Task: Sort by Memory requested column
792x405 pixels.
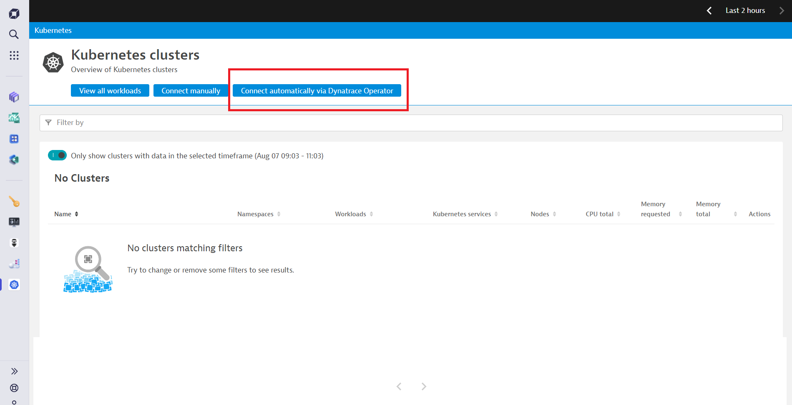Action: pyautogui.click(x=661, y=209)
